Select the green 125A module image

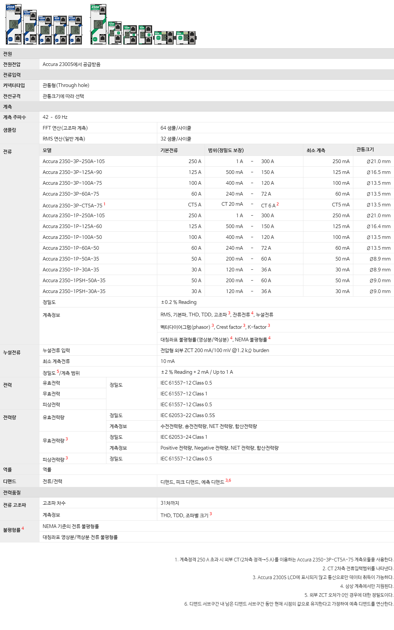(115, 33)
